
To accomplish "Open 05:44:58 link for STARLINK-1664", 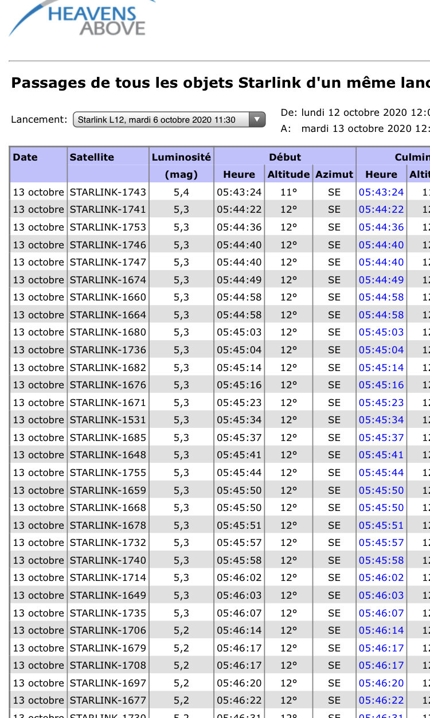I will (x=381, y=315).
